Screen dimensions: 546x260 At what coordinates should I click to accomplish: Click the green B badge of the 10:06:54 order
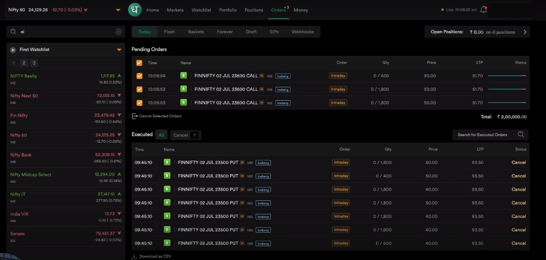point(184,76)
